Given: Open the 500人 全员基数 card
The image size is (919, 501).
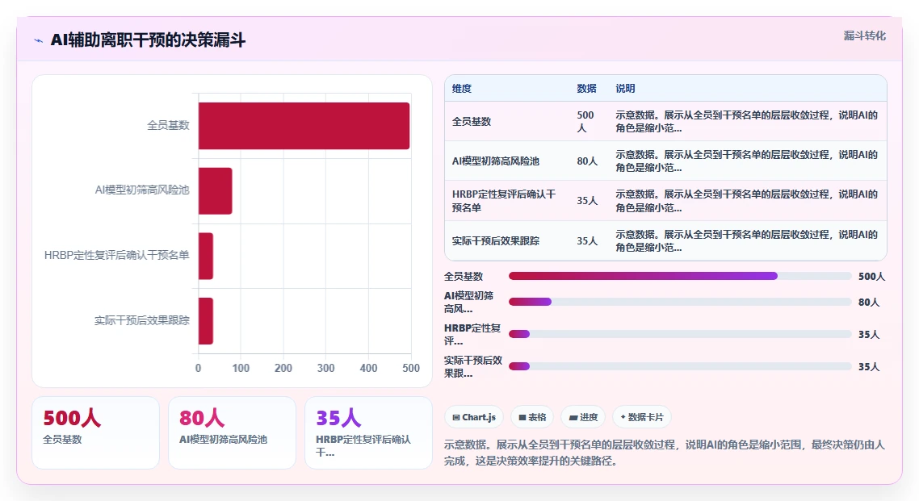Looking at the screenshot, I should 95,432.
